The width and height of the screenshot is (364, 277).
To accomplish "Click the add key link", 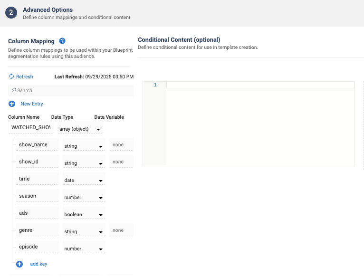I will click(x=38, y=264).
